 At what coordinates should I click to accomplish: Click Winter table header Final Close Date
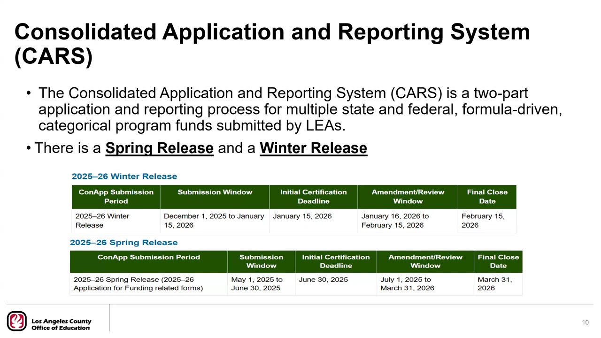[x=487, y=197]
